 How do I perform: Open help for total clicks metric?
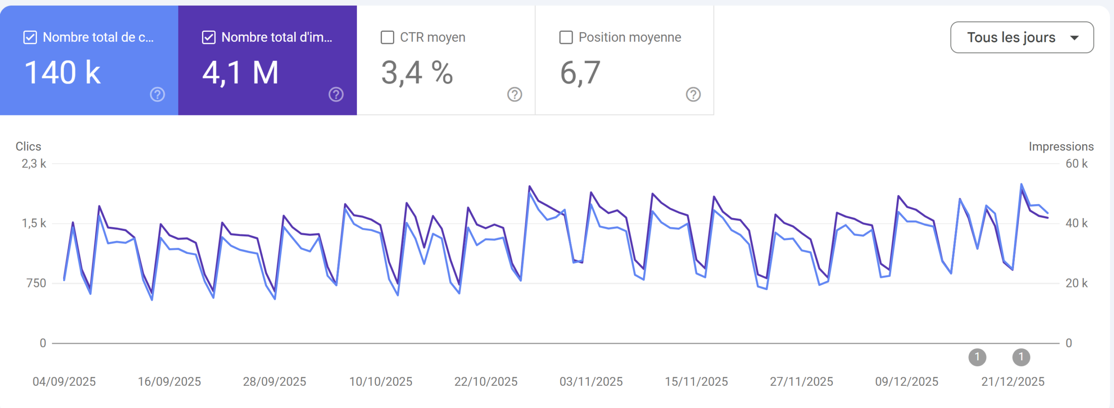(157, 94)
